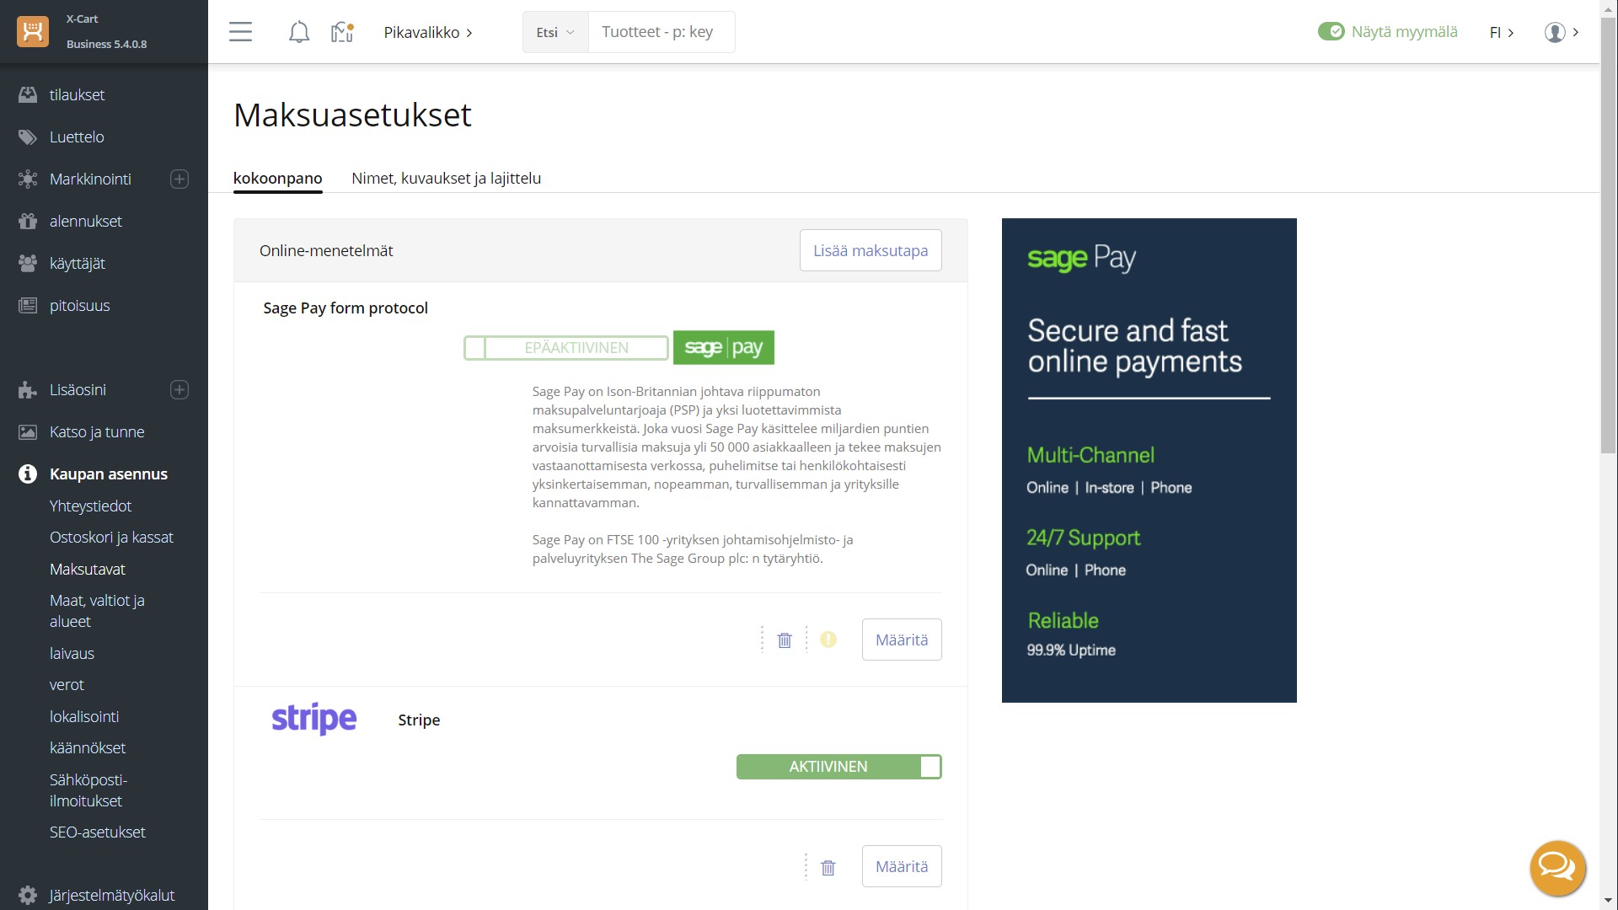The width and height of the screenshot is (1618, 910).
Task: Click the Online-menetelmät section header
Action: tap(326, 250)
